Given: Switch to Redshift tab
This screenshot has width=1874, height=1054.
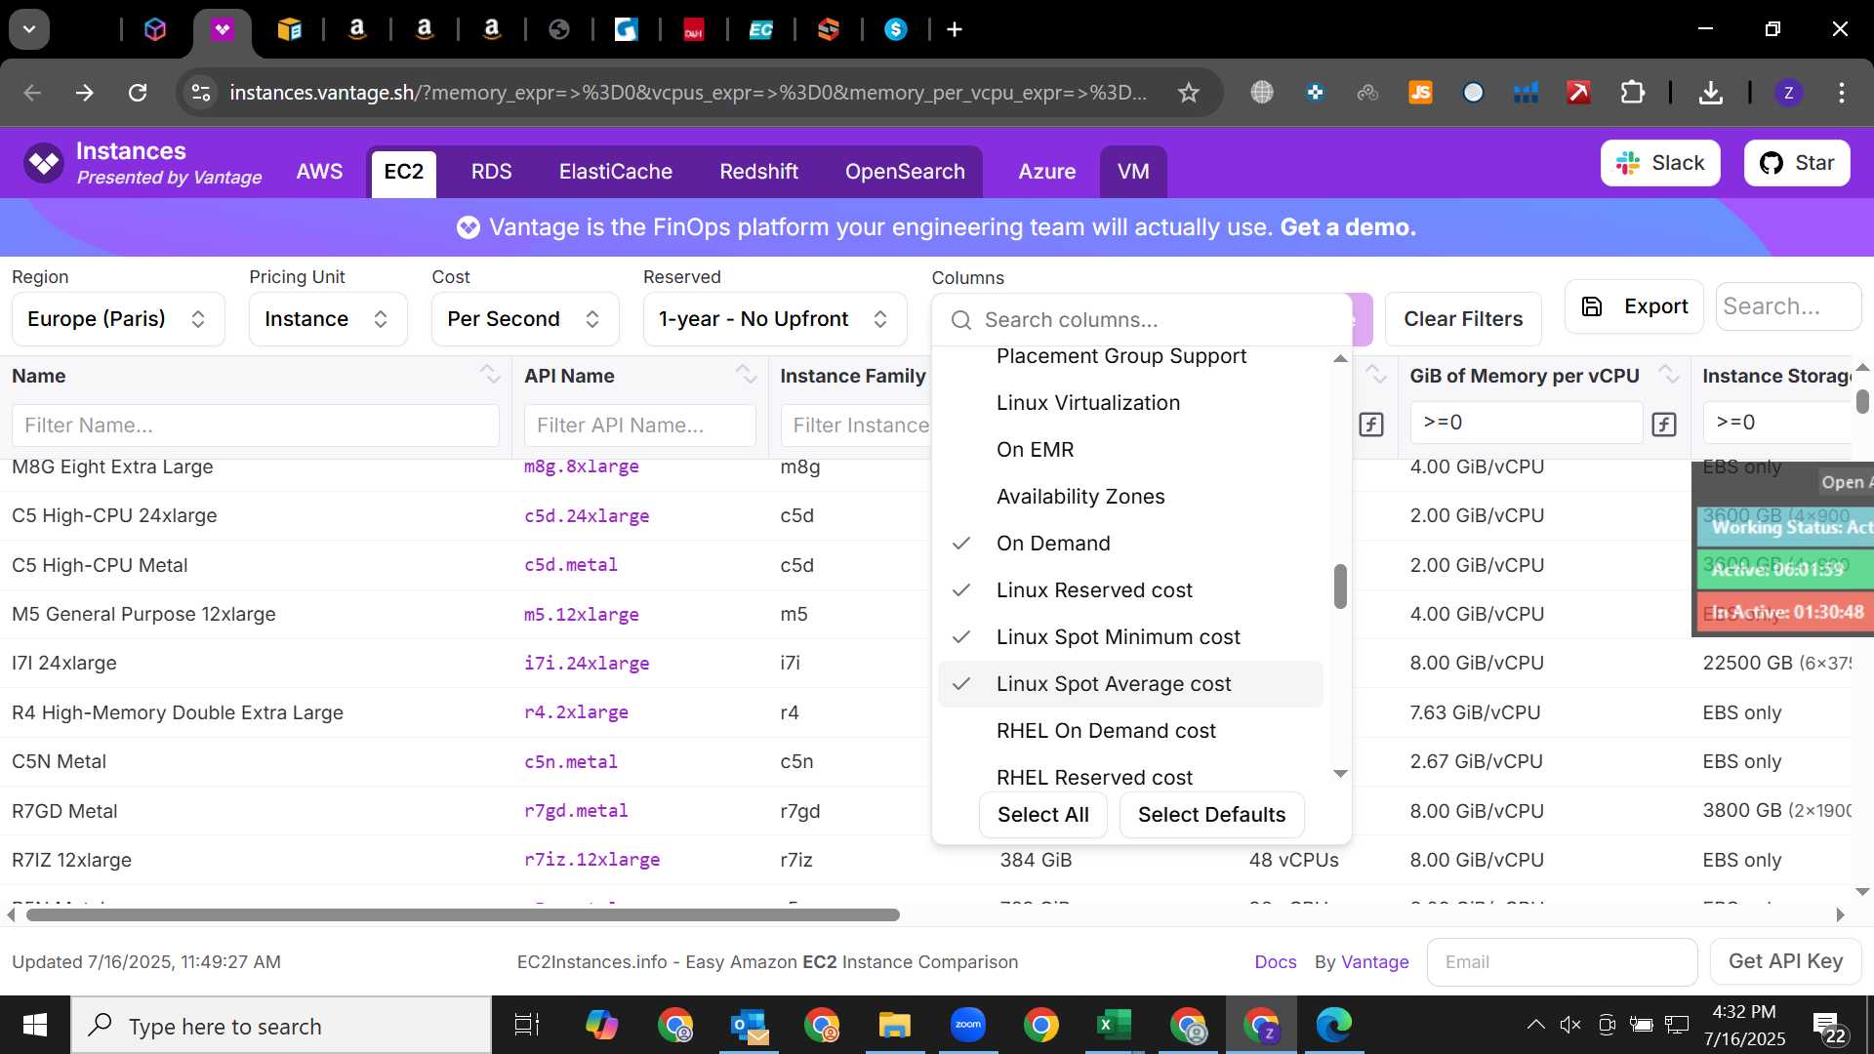Looking at the screenshot, I should pos(758,172).
